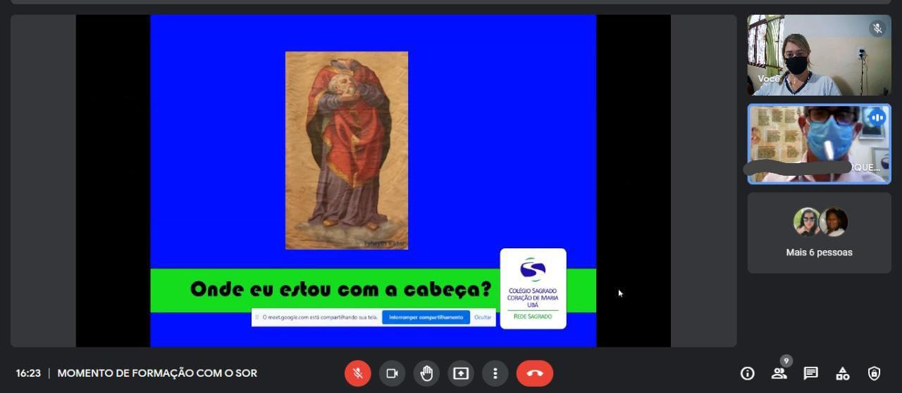
Task: Open the meeting details info icon
Action: 748,373
